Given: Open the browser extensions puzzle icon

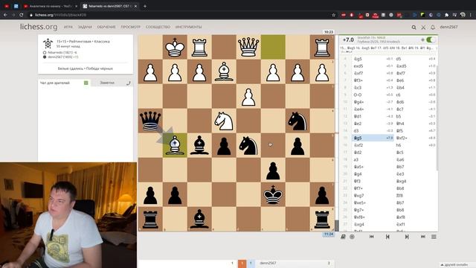Looking at the screenshot, I should click(446, 15).
